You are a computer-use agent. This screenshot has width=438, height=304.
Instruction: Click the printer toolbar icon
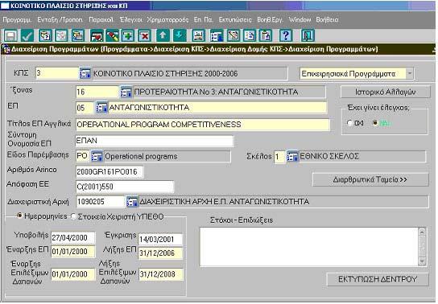(x=198, y=35)
